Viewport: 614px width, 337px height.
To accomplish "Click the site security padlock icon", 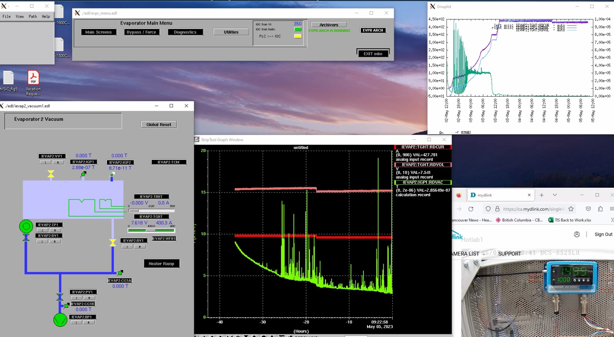I will [497, 209].
